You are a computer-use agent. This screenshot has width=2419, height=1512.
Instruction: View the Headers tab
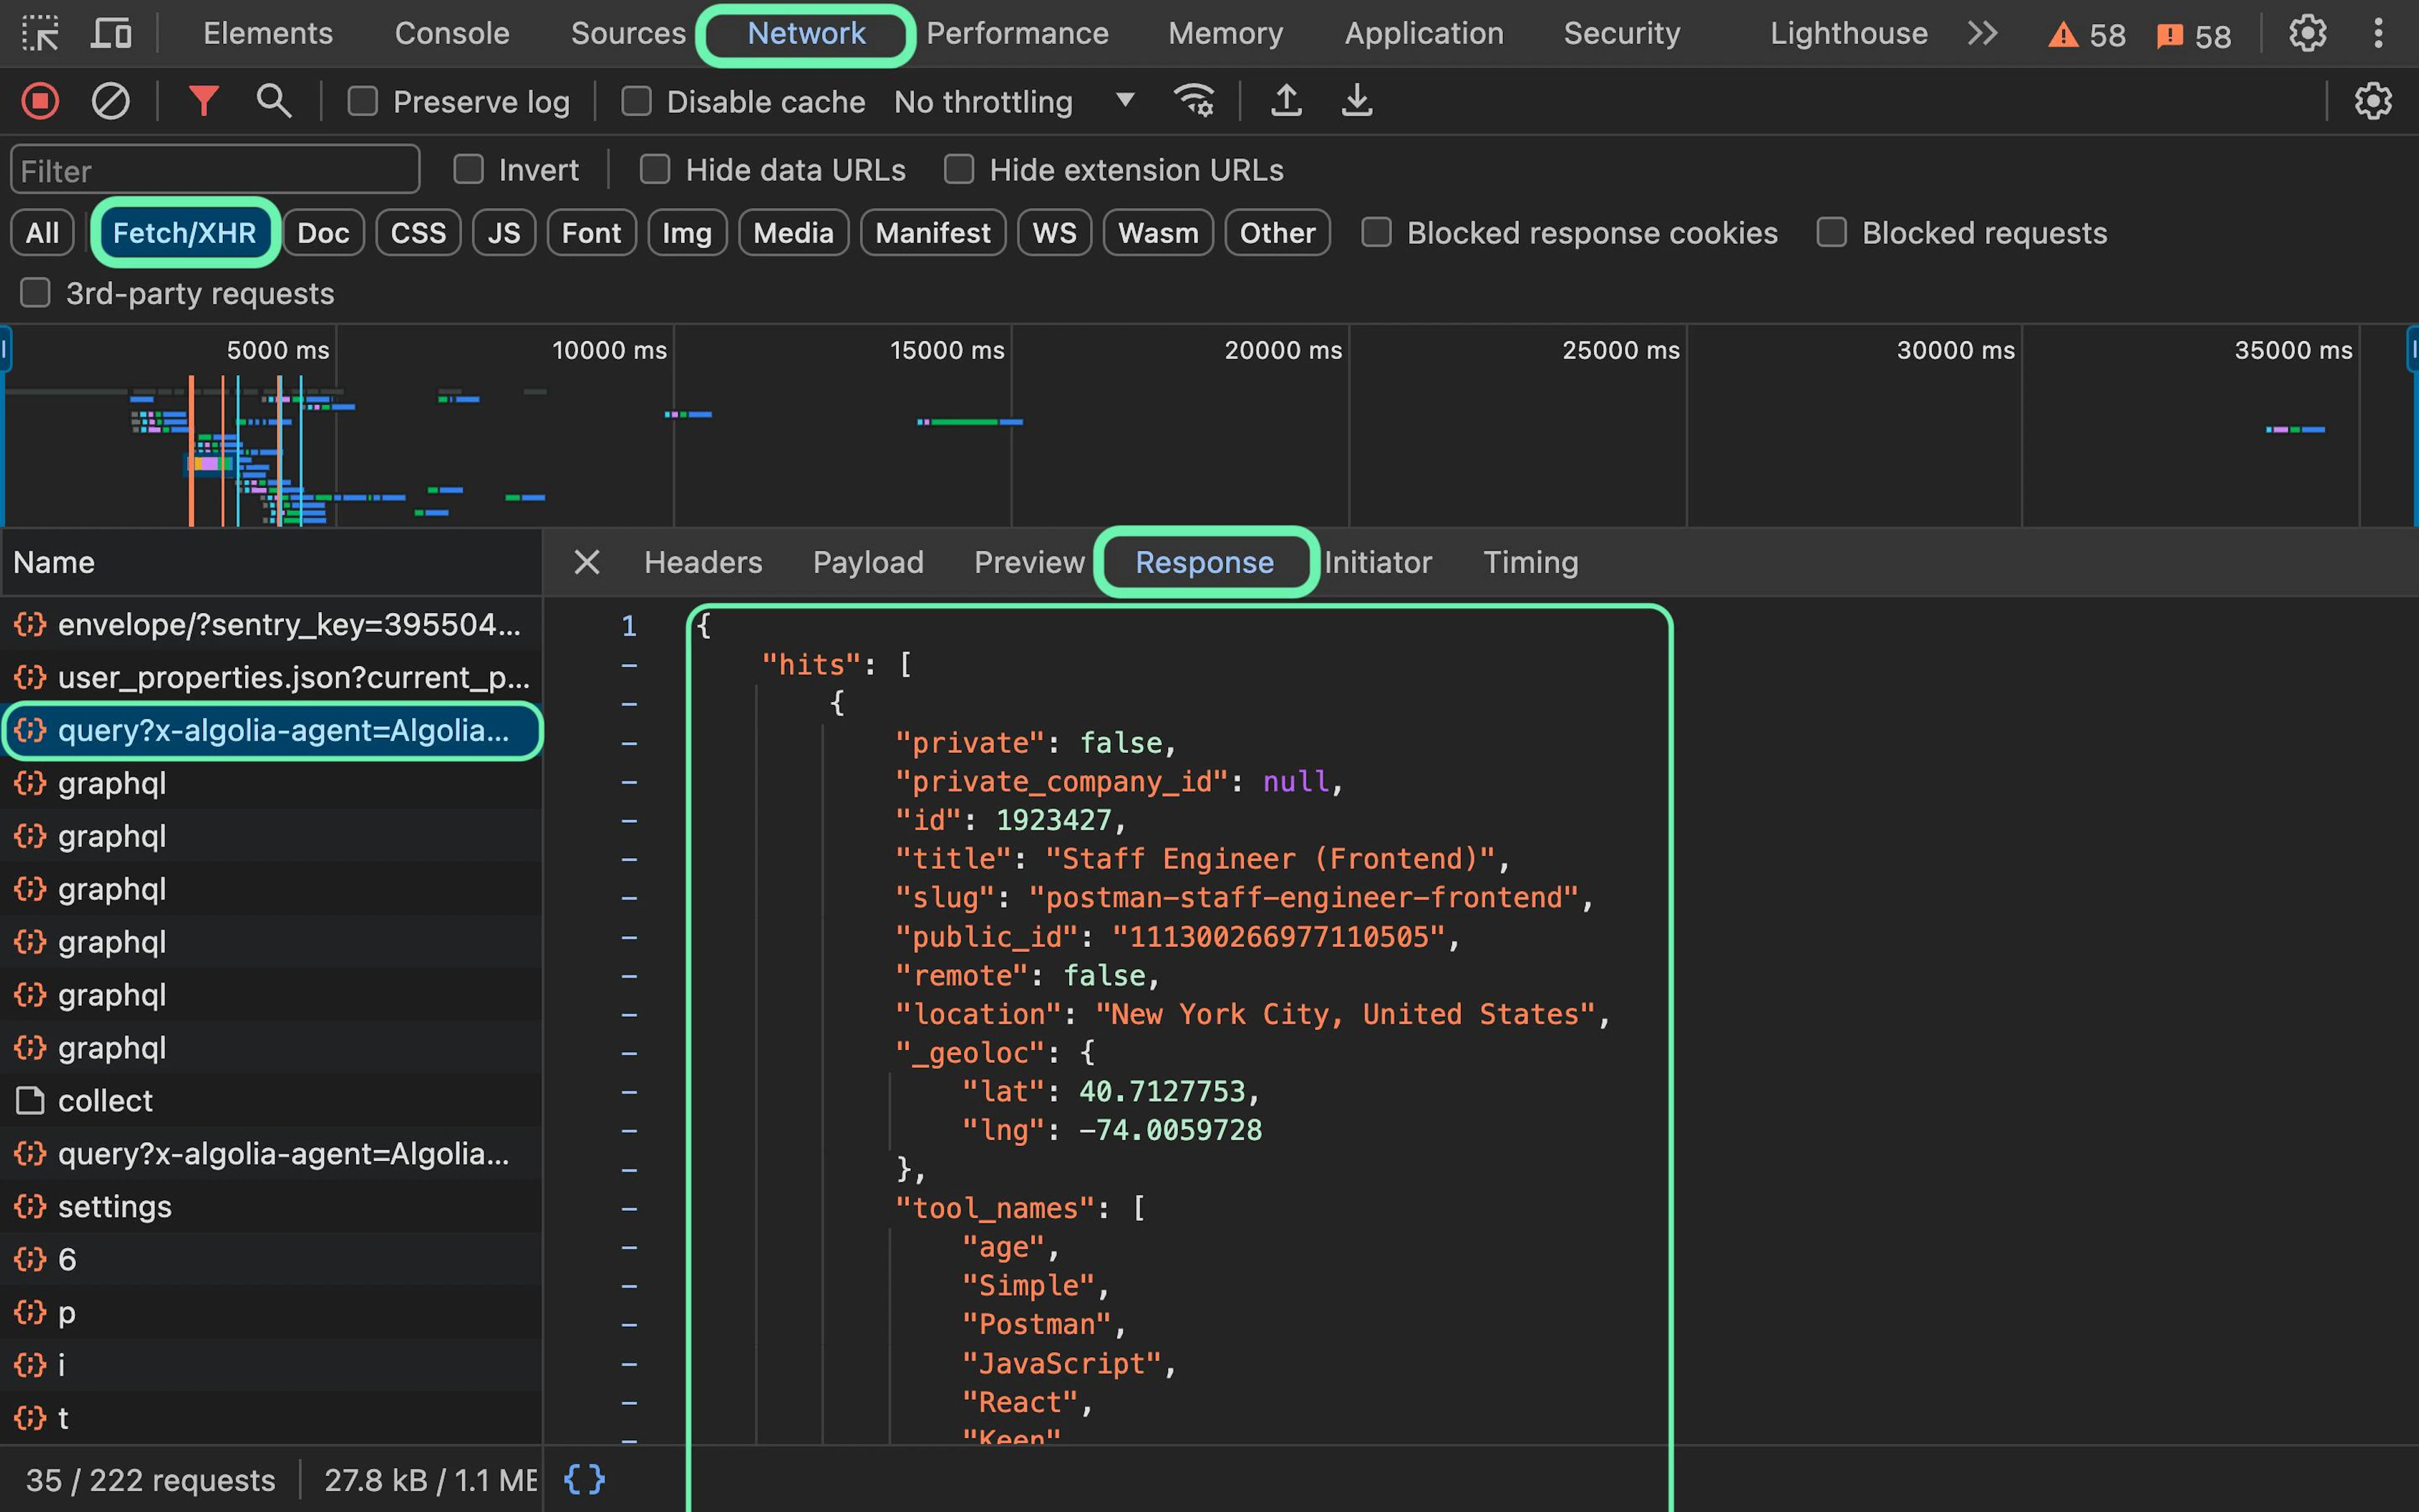click(x=703, y=562)
